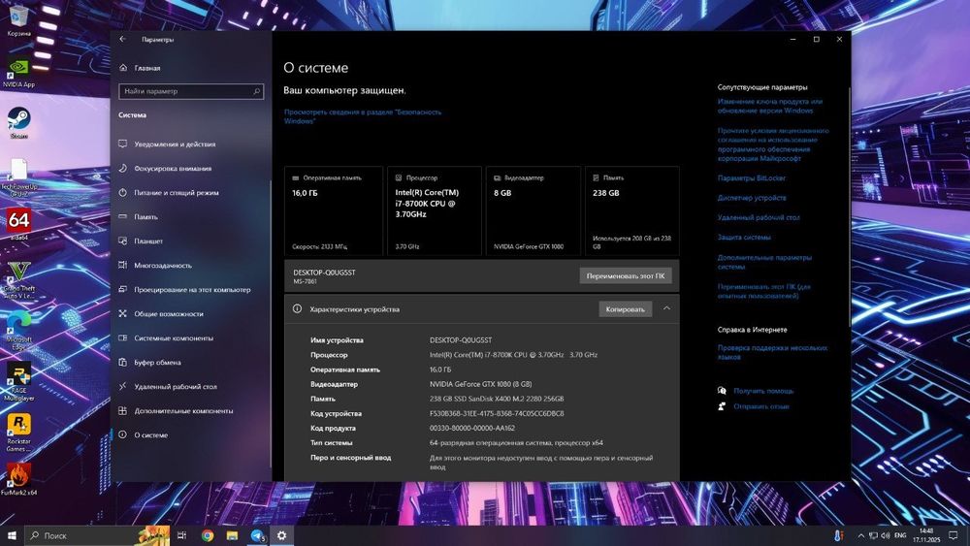Copy device specs with Копировать button
This screenshot has width=970, height=546.
pyautogui.click(x=626, y=309)
